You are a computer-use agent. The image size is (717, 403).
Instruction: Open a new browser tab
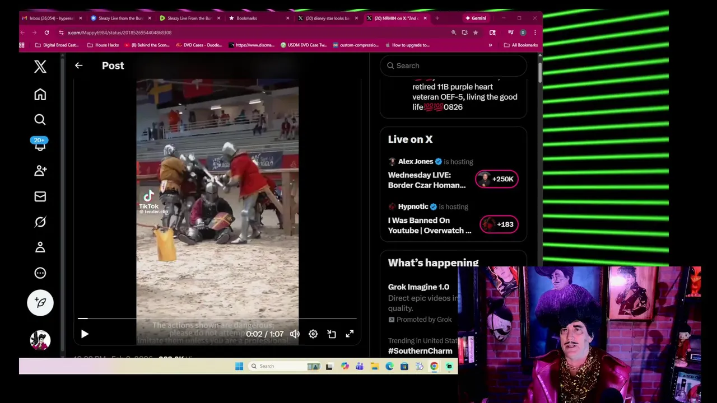(x=437, y=18)
